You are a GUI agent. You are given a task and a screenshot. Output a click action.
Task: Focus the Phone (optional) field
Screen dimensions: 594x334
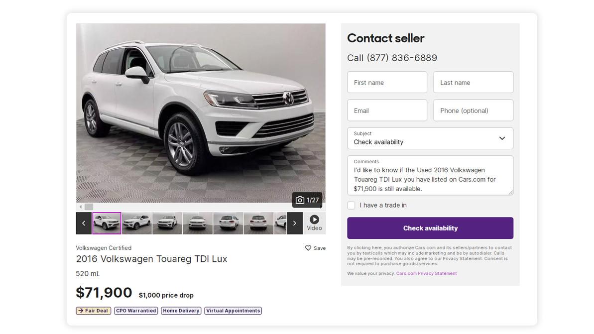(473, 111)
